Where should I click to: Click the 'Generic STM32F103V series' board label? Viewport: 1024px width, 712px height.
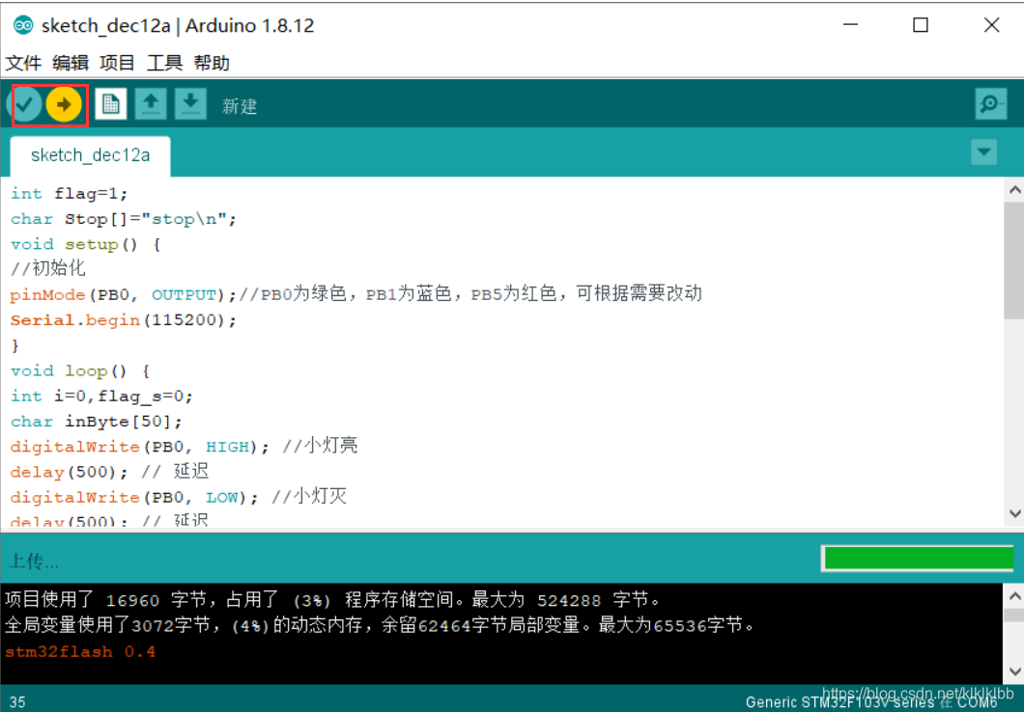coord(839,702)
